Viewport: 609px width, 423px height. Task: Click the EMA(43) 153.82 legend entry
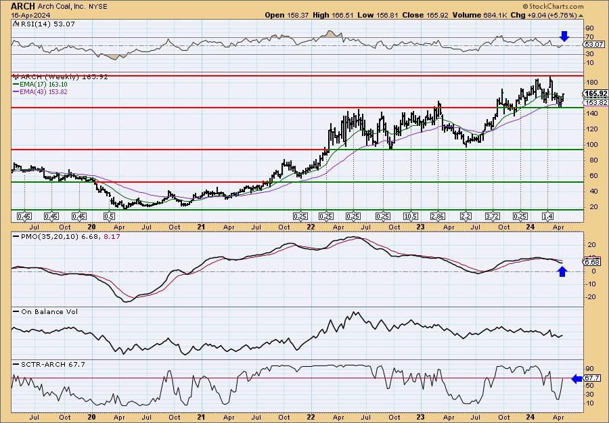point(43,91)
